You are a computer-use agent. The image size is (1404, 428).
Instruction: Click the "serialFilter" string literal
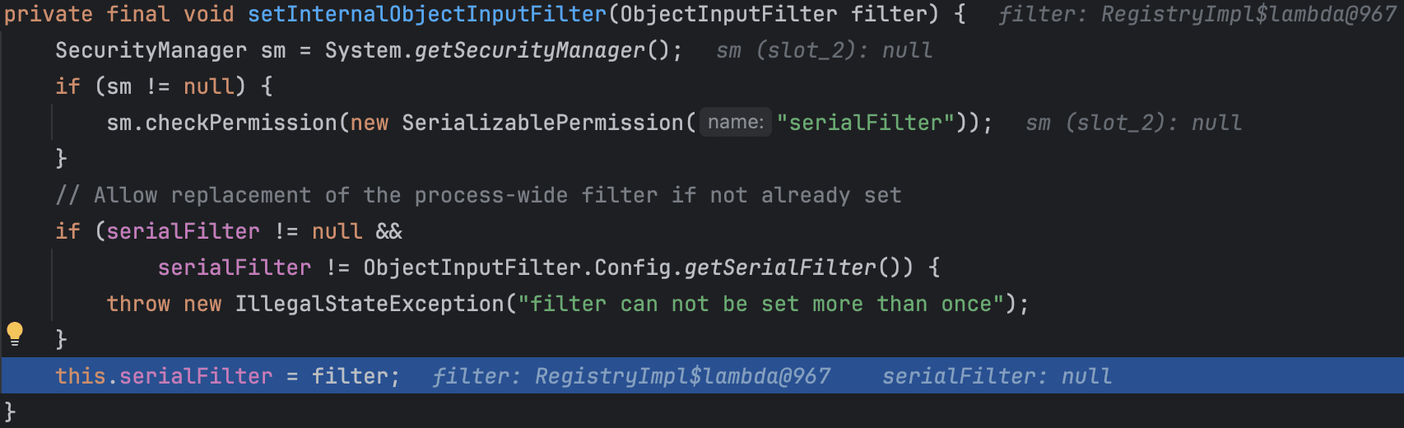(x=866, y=123)
